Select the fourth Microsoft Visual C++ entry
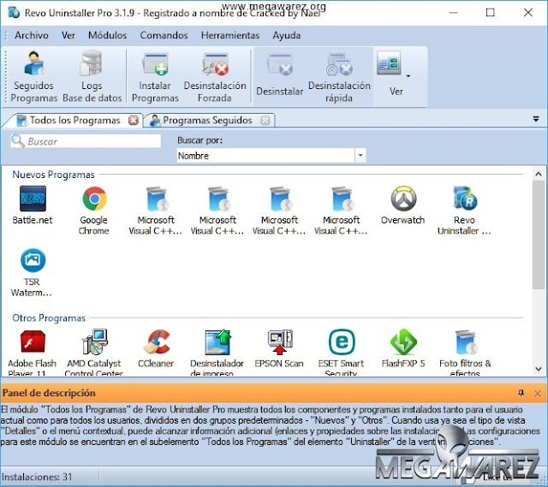Image resolution: width=548 pixels, height=487 pixels. (341, 210)
